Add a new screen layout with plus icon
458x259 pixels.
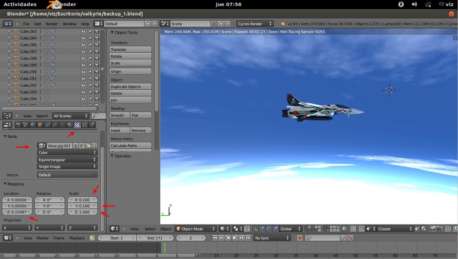pyautogui.click(x=148, y=24)
